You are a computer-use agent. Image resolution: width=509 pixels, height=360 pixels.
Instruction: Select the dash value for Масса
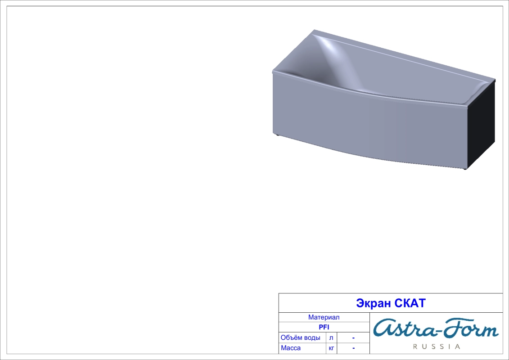[x=353, y=348]
